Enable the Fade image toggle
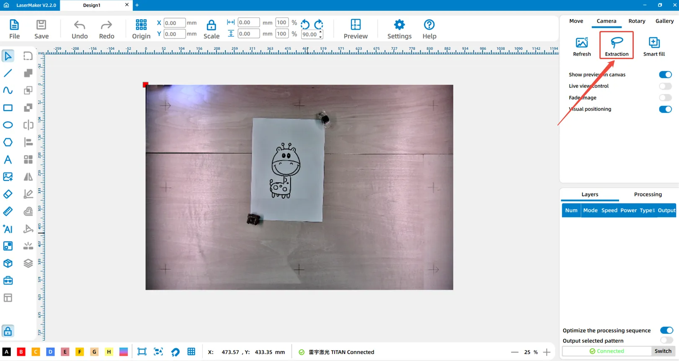This screenshot has width=679, height=361. pos(665,98)
